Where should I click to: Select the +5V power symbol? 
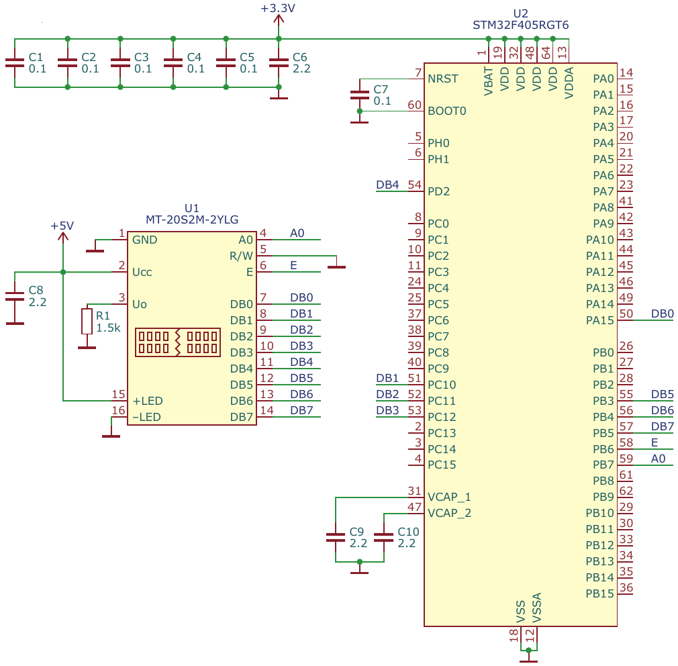coord(62,232)
